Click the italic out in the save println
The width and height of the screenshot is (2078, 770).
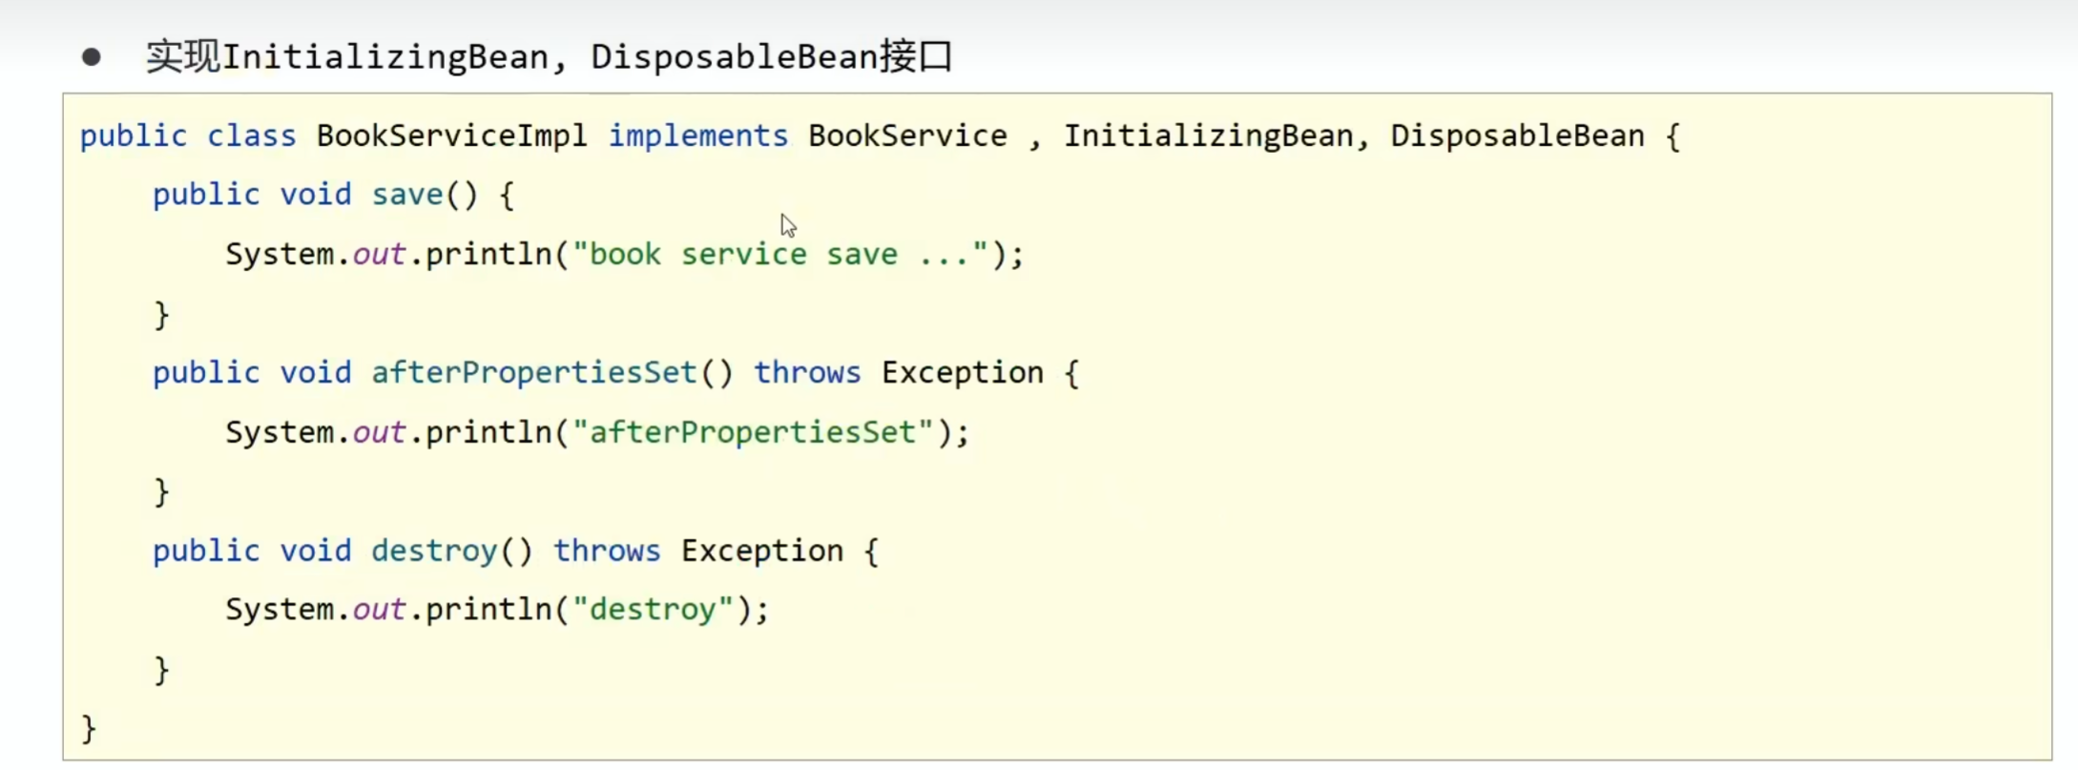[379, 255]
